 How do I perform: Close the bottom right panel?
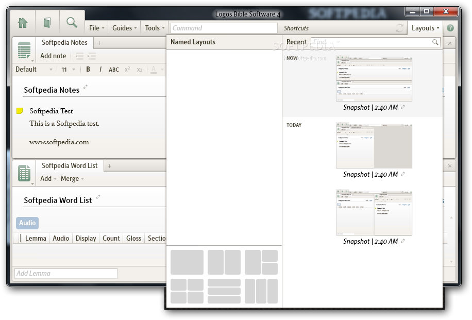click(450, 166)
